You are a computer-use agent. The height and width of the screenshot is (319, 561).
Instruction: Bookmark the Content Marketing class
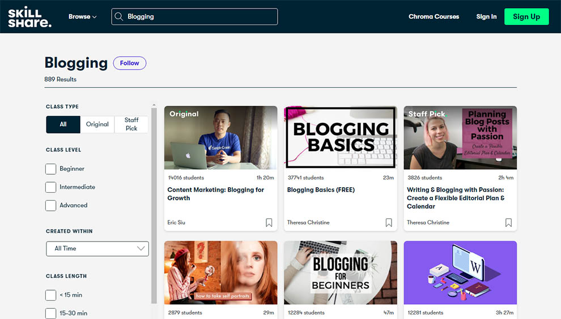pyautogui.click(x=269, y=222)
